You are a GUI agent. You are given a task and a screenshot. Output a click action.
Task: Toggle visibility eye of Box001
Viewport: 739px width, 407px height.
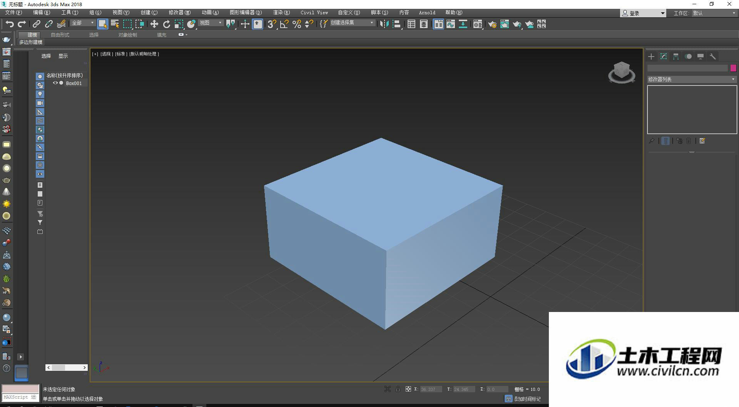click(55, 83)
